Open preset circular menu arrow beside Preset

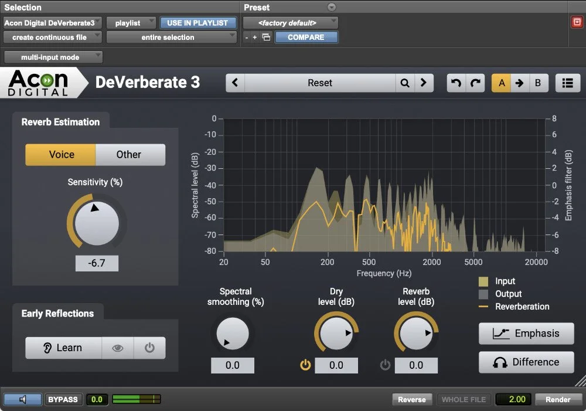332,7
